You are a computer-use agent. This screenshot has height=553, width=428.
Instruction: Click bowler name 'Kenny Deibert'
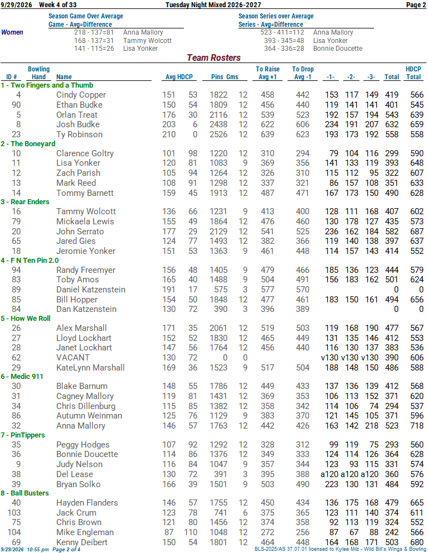click(82, 542)
